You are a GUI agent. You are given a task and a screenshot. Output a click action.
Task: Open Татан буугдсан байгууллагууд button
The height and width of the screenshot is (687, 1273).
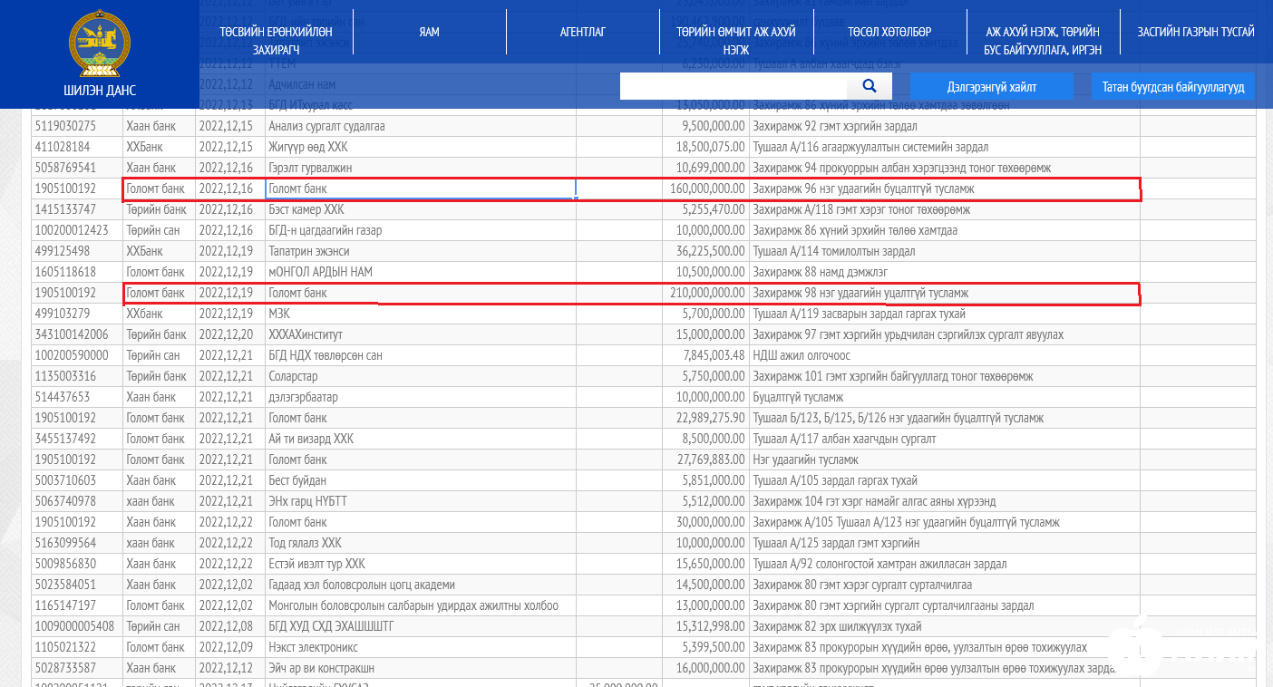pos(1173,87)
